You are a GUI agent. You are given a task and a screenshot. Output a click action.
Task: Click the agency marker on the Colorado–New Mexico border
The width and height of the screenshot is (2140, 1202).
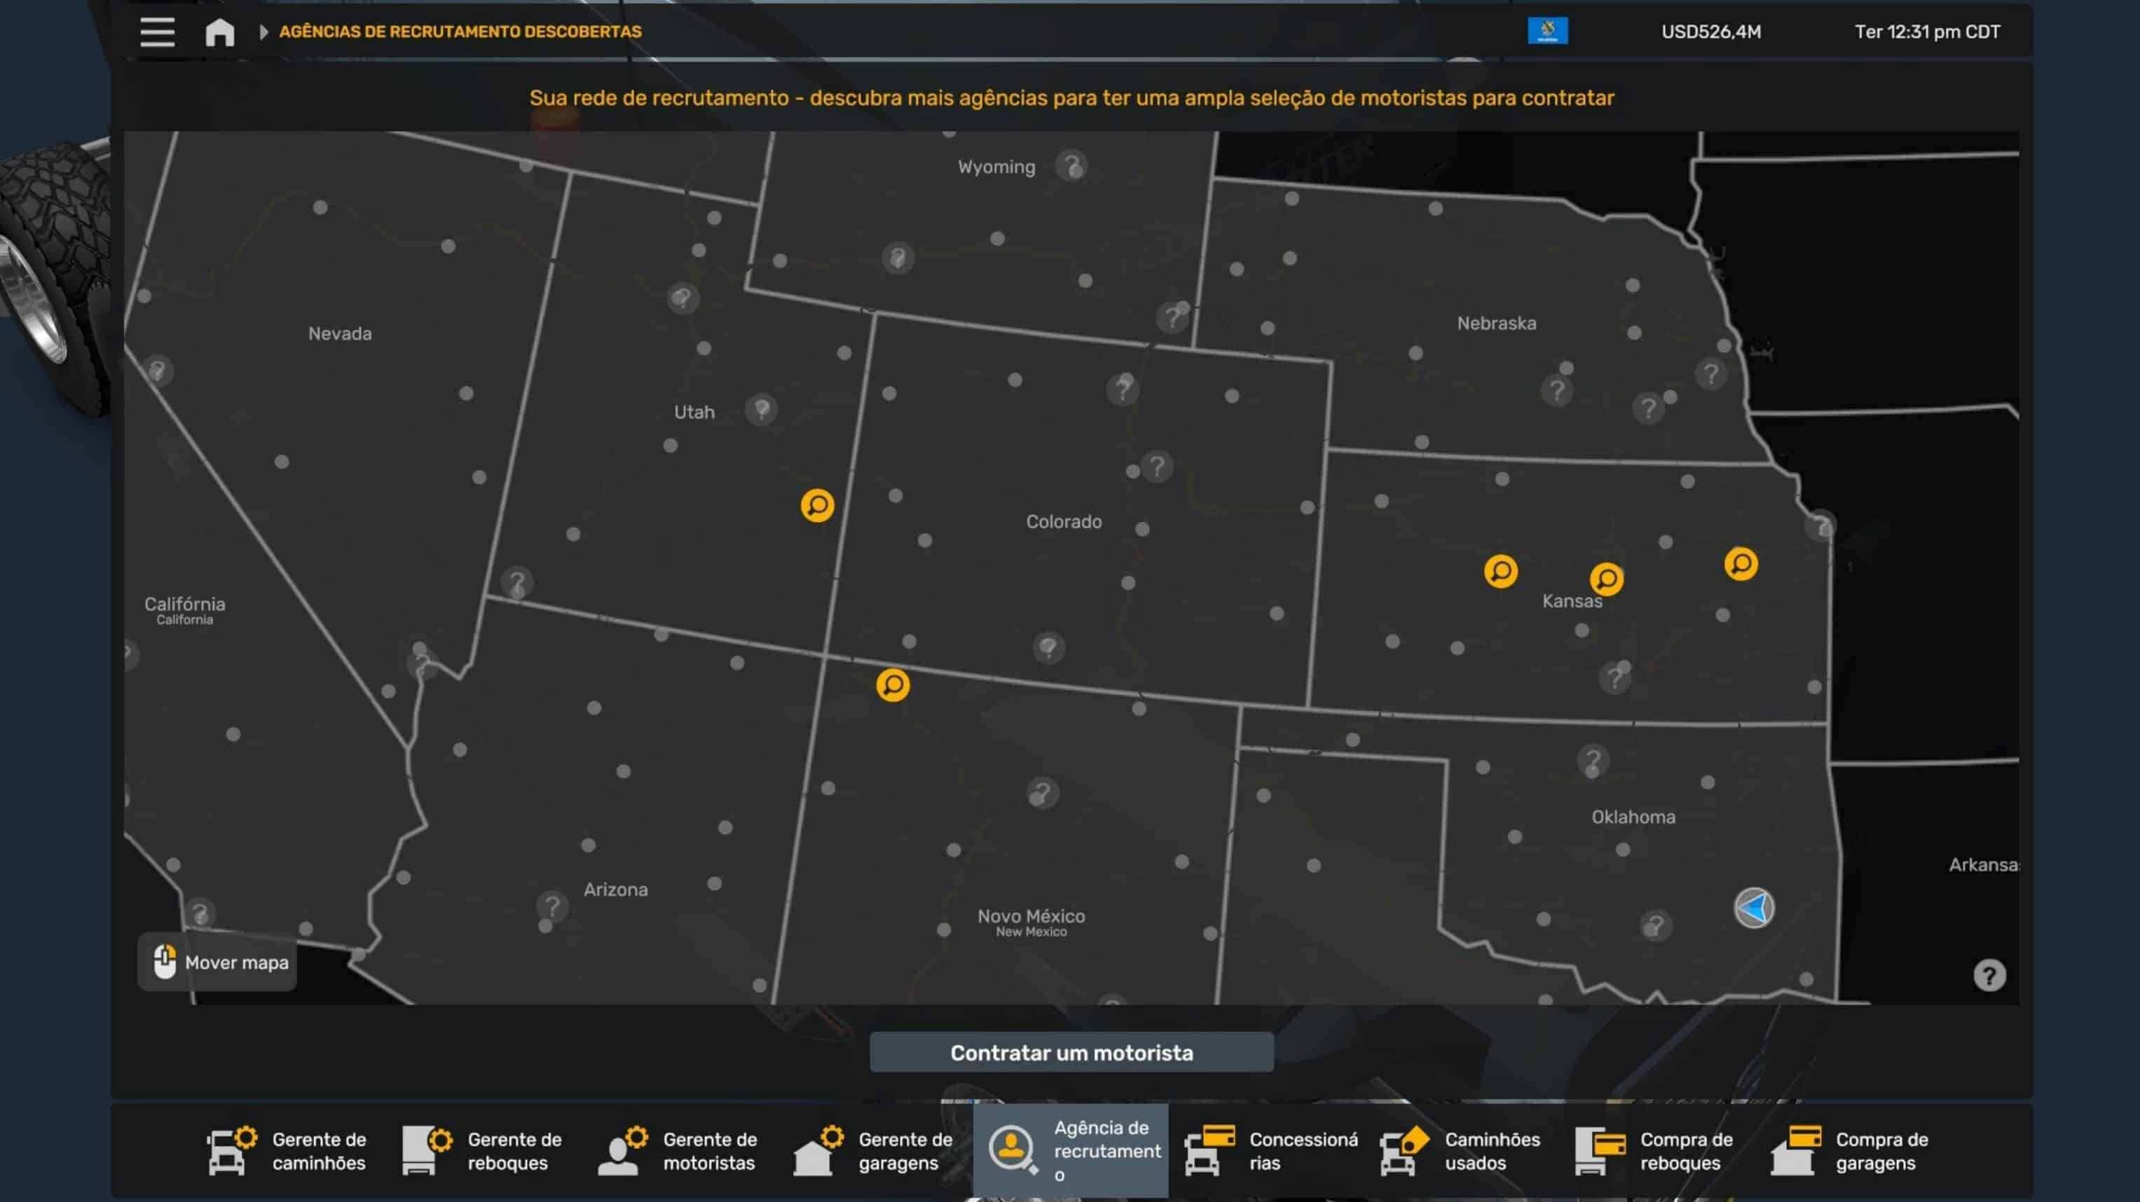pyautogui.click(x=892, y=685)
